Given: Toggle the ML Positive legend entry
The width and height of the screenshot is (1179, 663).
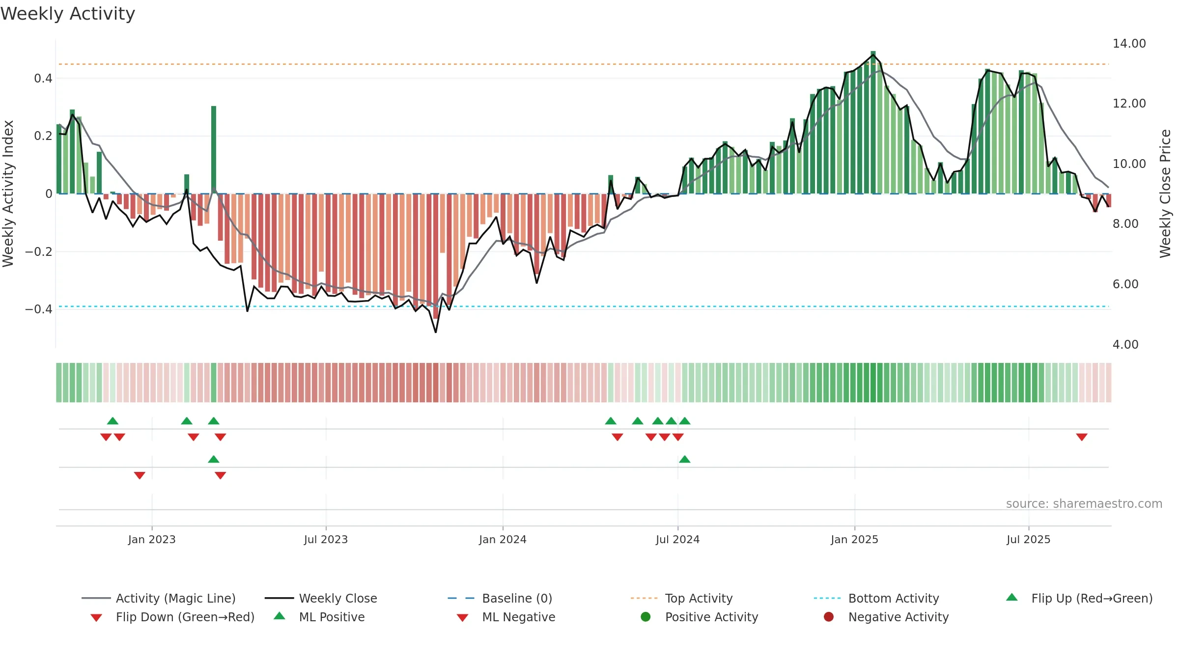Looking at the screenshot, I should (x=319, y=617).
